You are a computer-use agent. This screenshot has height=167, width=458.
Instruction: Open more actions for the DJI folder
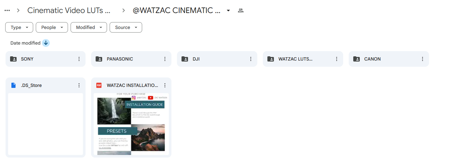pos(251,59)
